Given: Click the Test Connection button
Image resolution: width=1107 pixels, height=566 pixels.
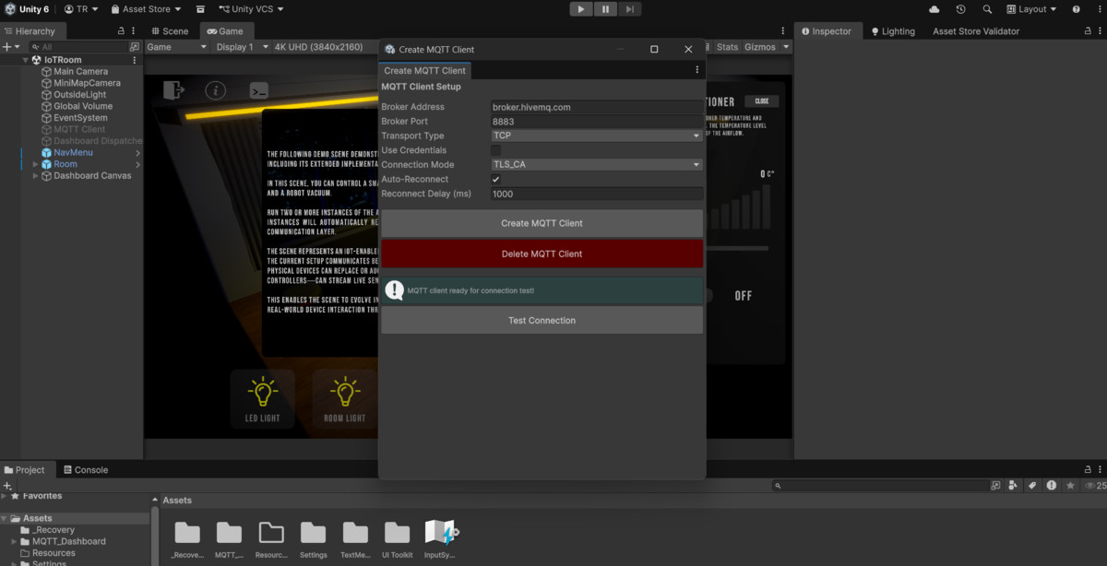Looking at the screenshot, I should click(x=542, y=321).
